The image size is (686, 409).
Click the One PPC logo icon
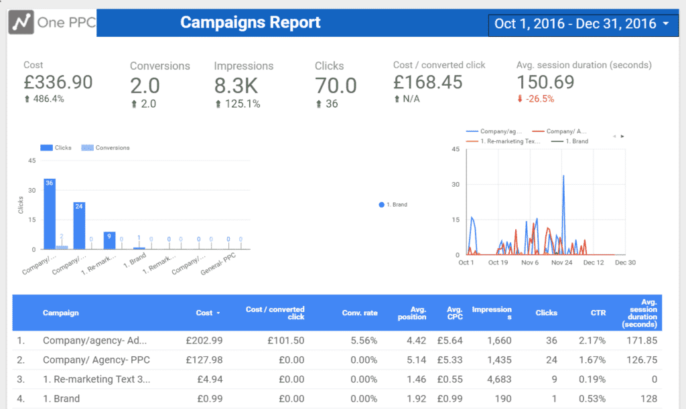22,23
